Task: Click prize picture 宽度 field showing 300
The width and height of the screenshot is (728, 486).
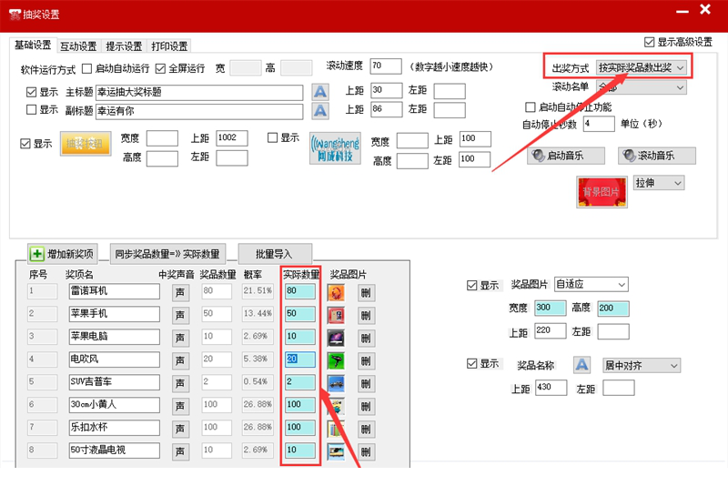Action: (x=551, y=308)
